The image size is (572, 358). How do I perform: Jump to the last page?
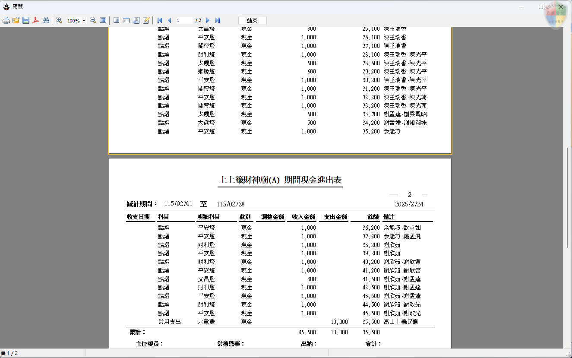(218, 20)
